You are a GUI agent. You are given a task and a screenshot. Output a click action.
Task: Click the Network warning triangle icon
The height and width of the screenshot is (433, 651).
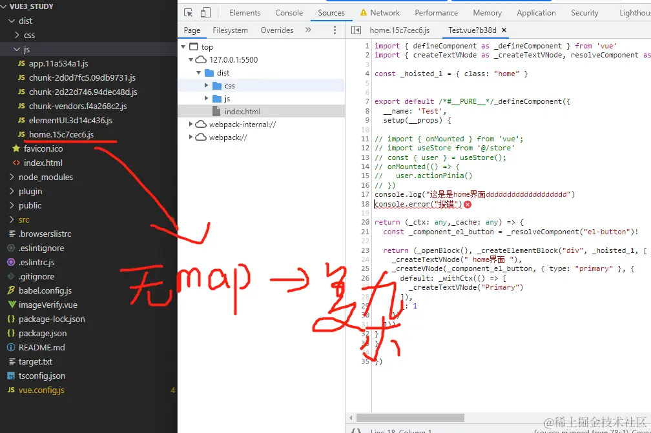point(363,12)
